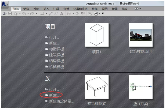Image resolution: width=166 pixels, height=109 pixels.
Task: Open the 分析 ribbon tab
Action: click(x=66, y=9)
